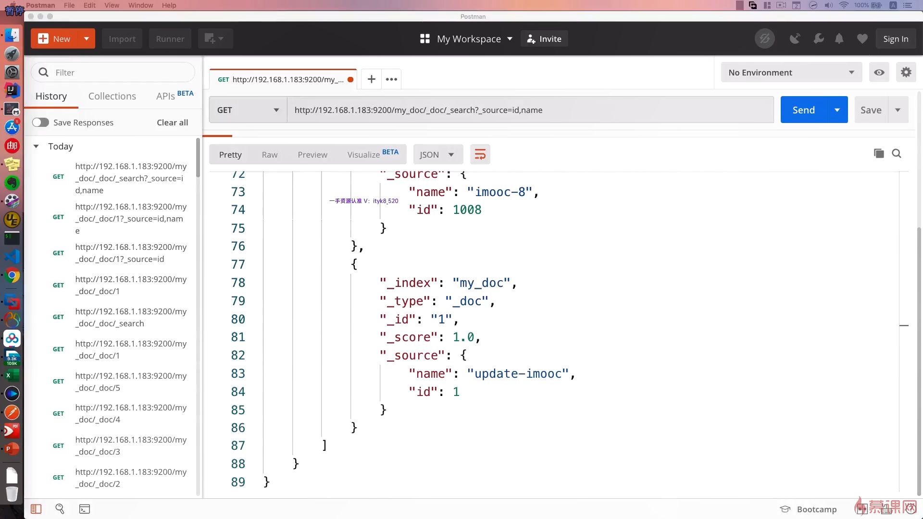Expand the No Environment dropdown
Image resolution: width=923 pixels, height=519 pixels.
[791, 73]
